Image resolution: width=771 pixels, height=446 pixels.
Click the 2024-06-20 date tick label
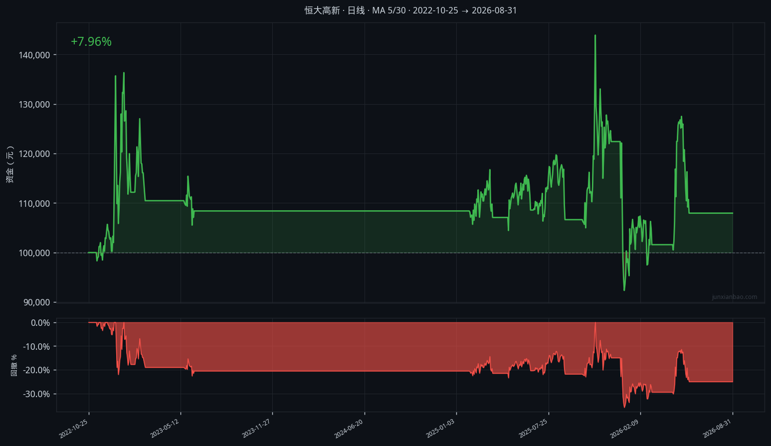[x=349, y=429]
